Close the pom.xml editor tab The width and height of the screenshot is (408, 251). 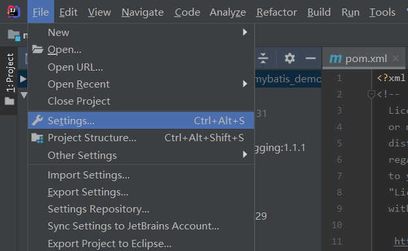click(396, 58)
